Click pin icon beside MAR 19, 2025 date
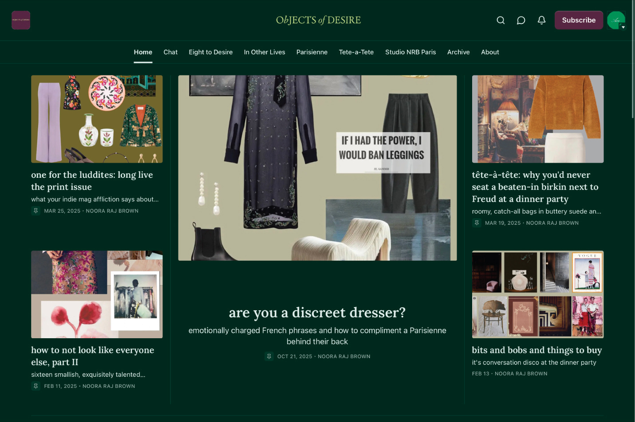The width and height of the screenshot is (635, 422). click(477, 223)
